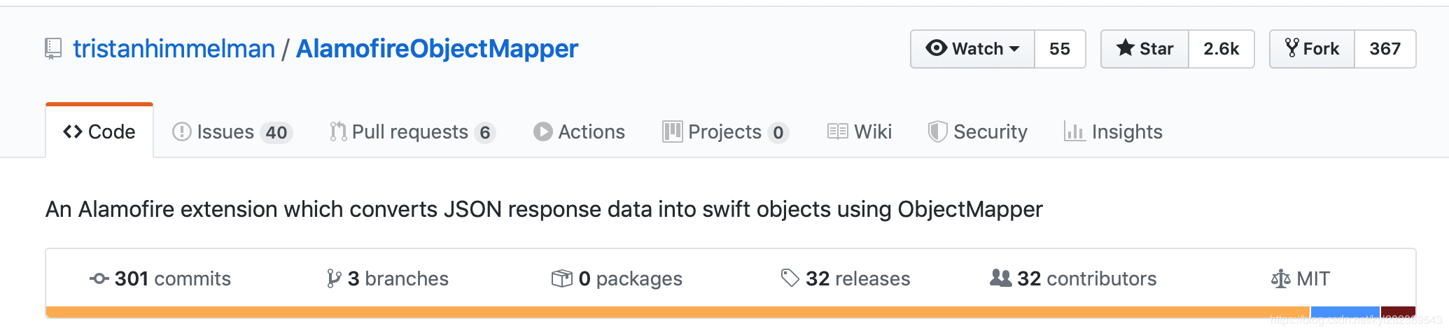View the 367 forks count
This screenshot has width=1449, height=333.
coord(1385,49)
